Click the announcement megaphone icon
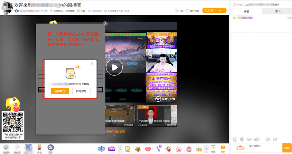The height and width of the screenshot is (154, 292). click(234, 4)
